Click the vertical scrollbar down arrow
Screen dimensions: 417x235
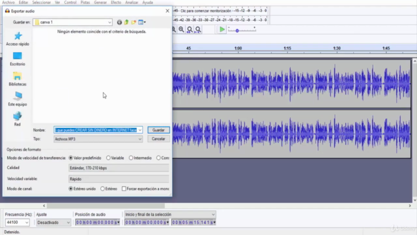coord(414,200)
